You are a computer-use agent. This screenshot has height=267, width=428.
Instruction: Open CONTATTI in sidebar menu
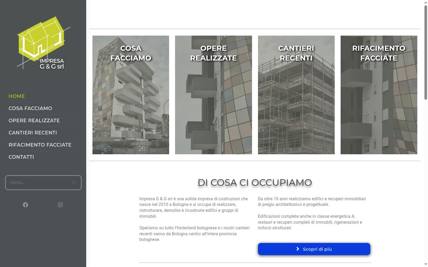43,157
